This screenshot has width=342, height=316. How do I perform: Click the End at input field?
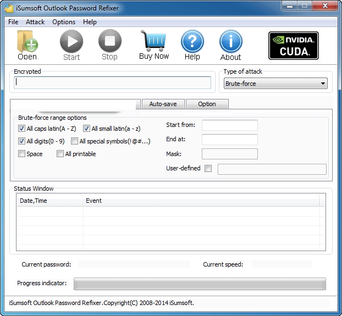[x=230, y=140]
